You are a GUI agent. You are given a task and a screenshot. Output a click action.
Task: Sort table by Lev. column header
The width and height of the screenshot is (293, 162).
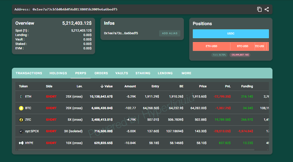pos(79,86)
